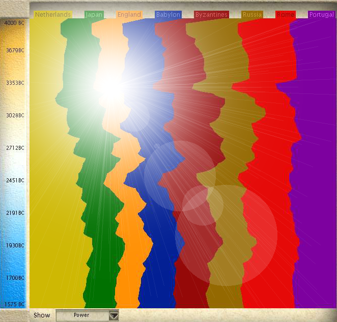The width and height of the screenshot is (337, 322).
Task: Select the 3028BC year marker
Action: (x=13, y=115)
